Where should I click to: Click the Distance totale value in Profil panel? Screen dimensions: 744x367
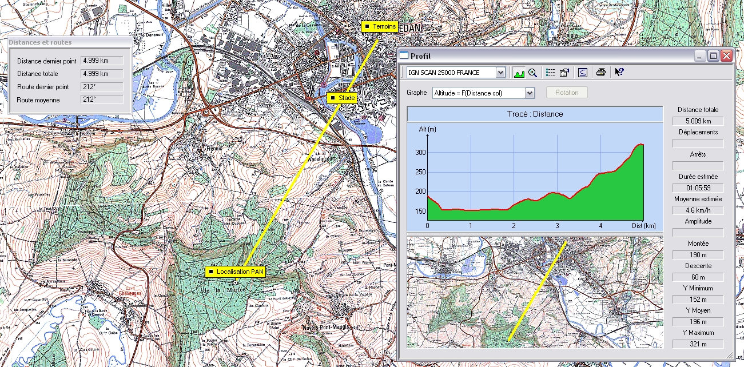698,121
